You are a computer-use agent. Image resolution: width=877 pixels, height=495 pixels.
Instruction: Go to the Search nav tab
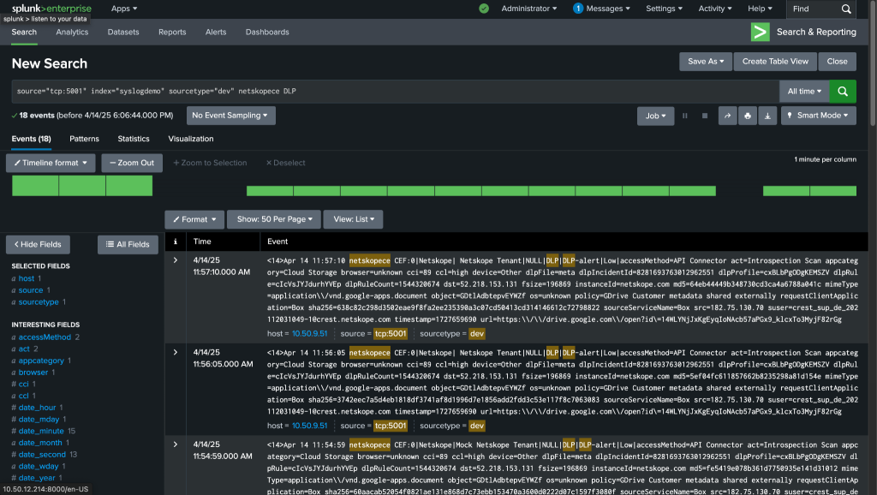coord(24,32)
